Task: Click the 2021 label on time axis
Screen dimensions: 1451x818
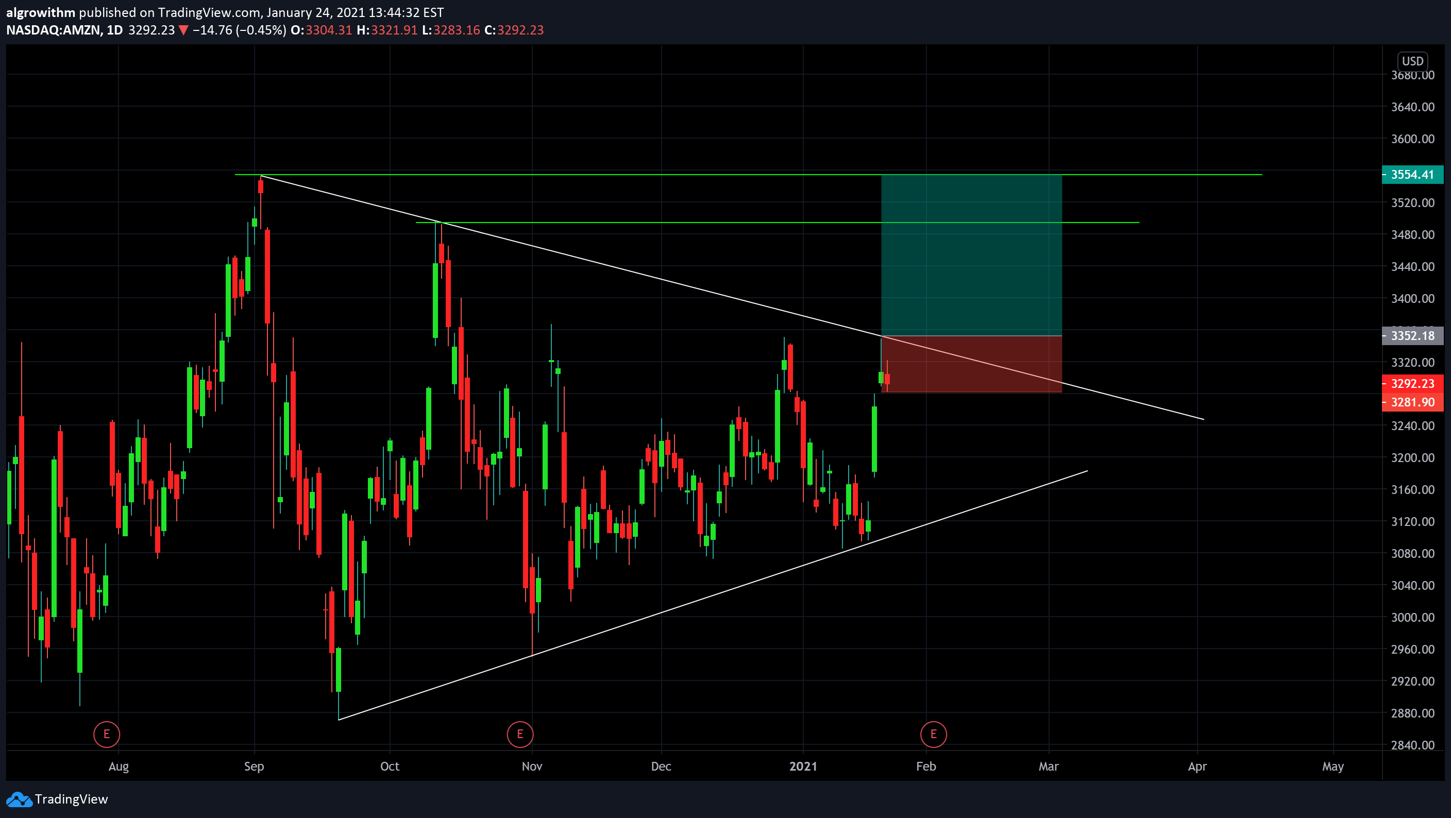Action: tap(803, 766)
